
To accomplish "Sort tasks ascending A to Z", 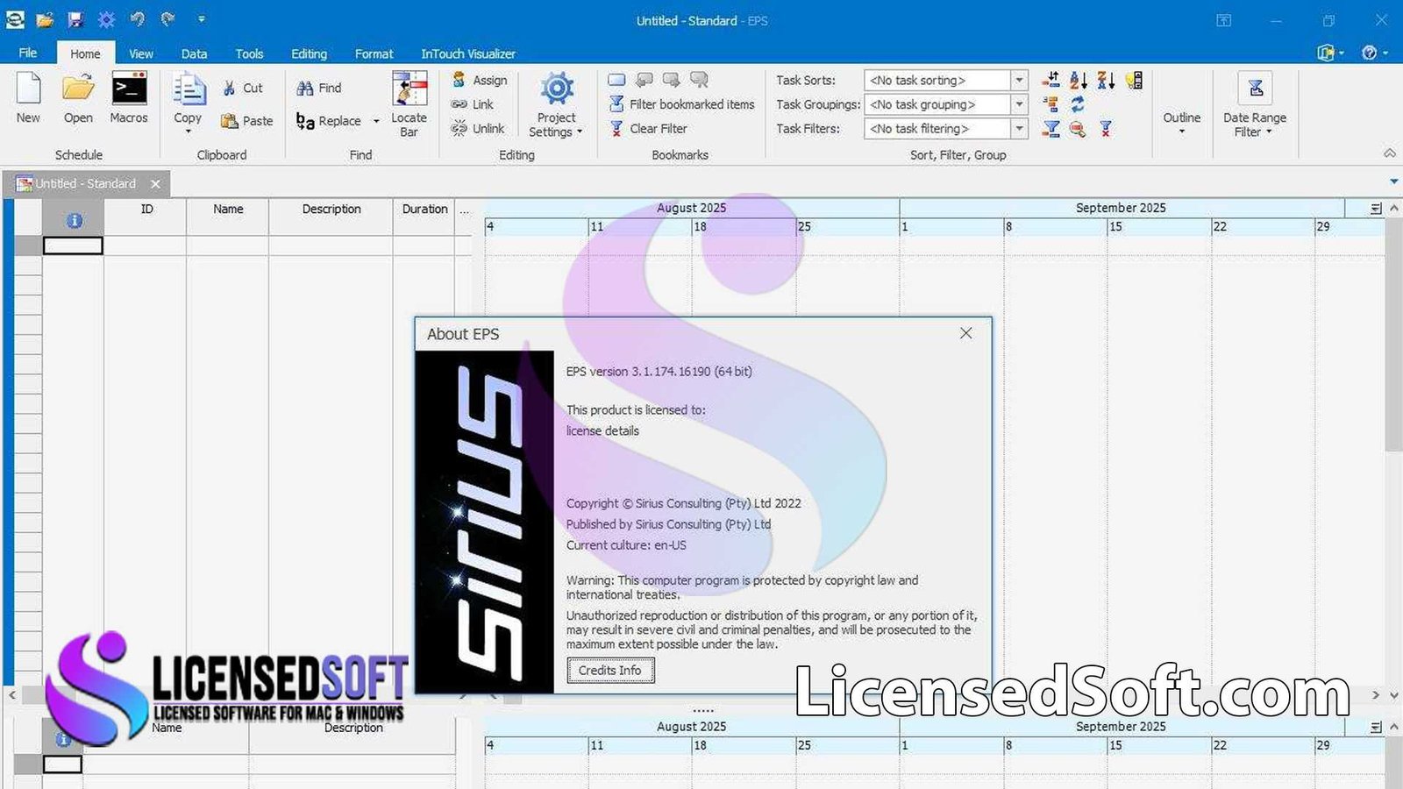I will 1079,80.
